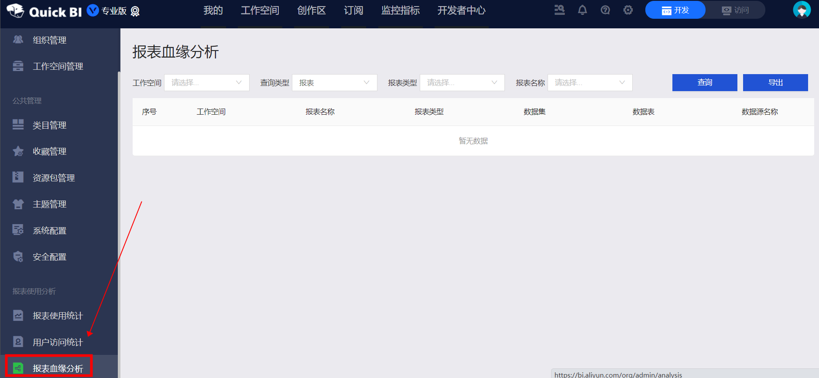Go to 用户访问统计 in sidebar

(x=59, y=342)
